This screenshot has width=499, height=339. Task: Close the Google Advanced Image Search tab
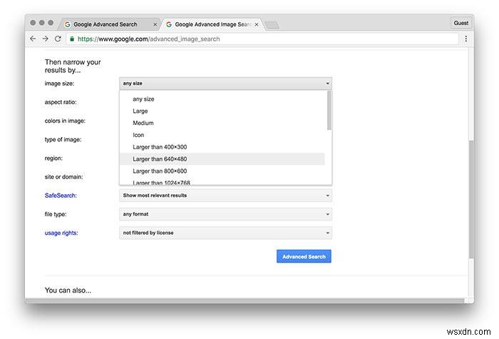258,24
